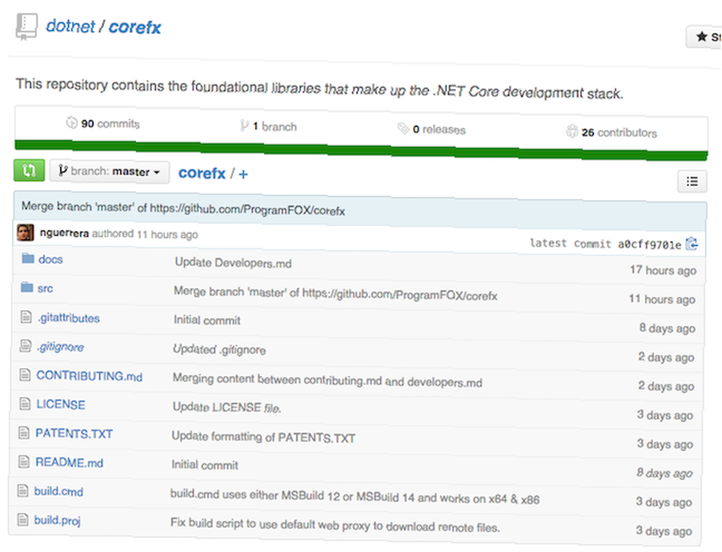This screenshot has width=722, height=552.
Task: Click the build.cmd file icon
Action: [22, 491]
